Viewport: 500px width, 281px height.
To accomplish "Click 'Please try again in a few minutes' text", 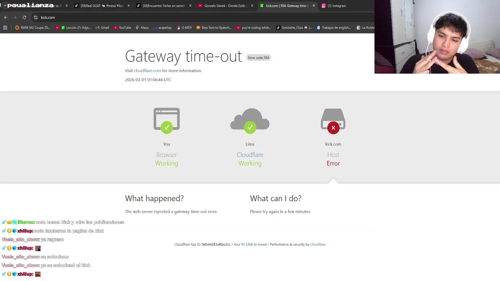I will (x=280, y=212).
